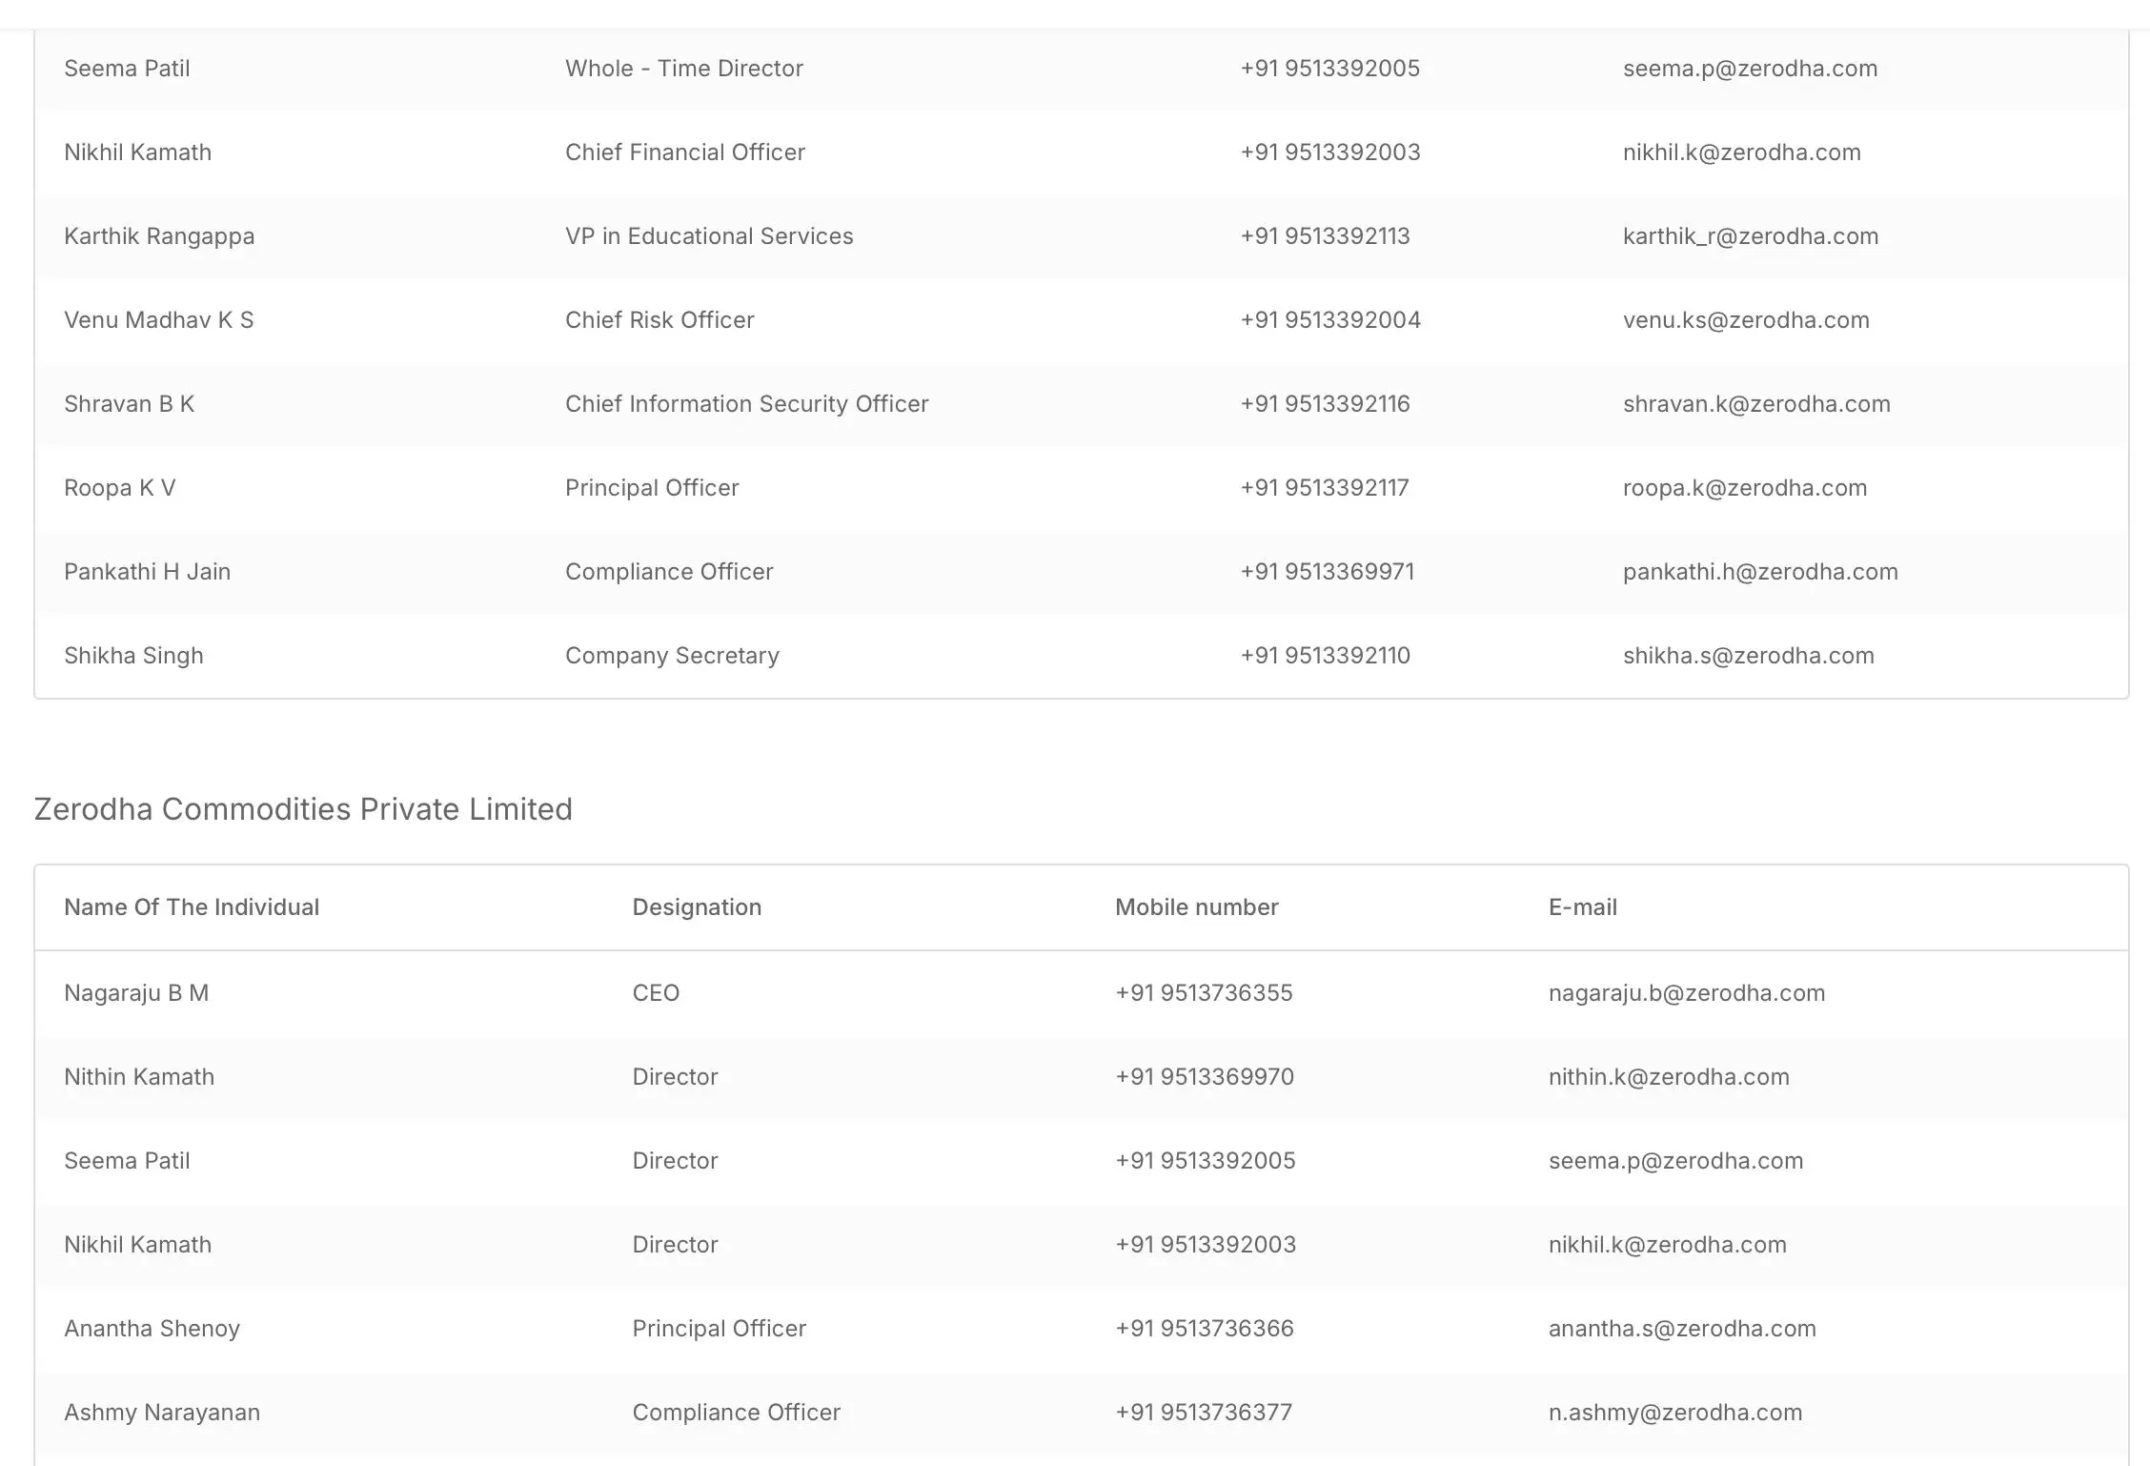Click the mobile number +91 9513369971
This screenshot has width=2150, height=1466.
[1328, 572]
